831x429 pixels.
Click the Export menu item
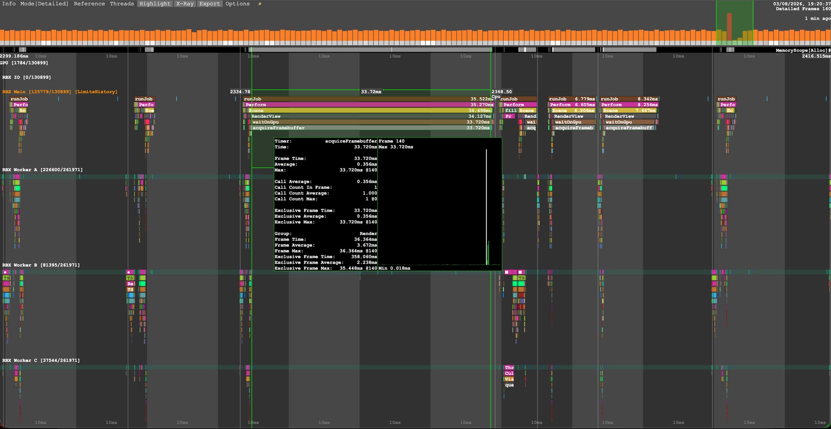pyautogui.click(x=210, y=3)
